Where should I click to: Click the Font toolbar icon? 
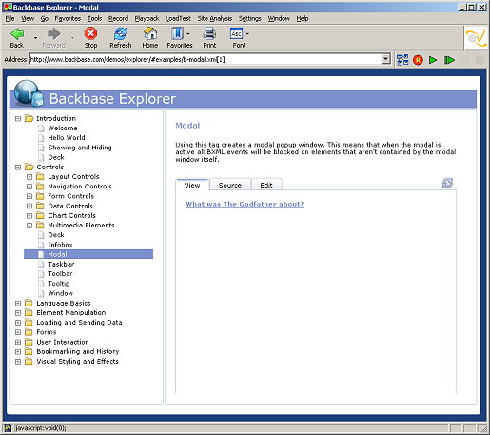click(x=237, y=33)
